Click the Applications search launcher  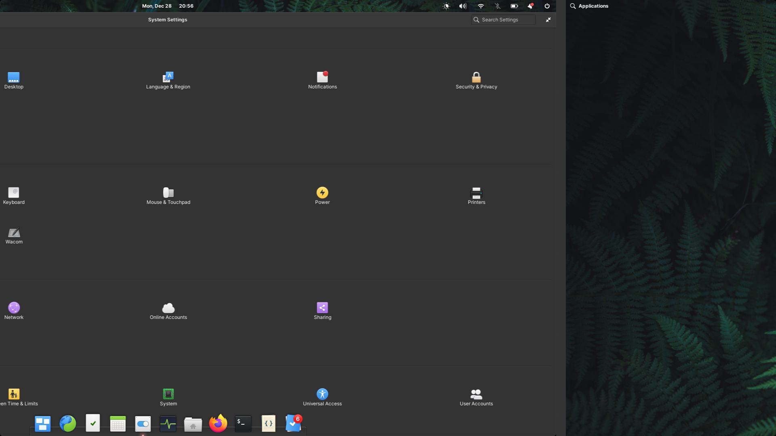pyautogui.click(x=588, y=6)
